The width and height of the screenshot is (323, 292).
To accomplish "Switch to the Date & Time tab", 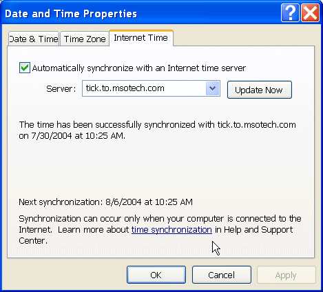I will coord(34,39).
